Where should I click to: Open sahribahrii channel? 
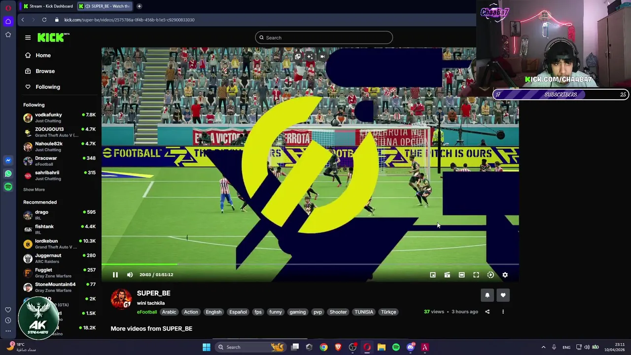[x=59, y=175]
